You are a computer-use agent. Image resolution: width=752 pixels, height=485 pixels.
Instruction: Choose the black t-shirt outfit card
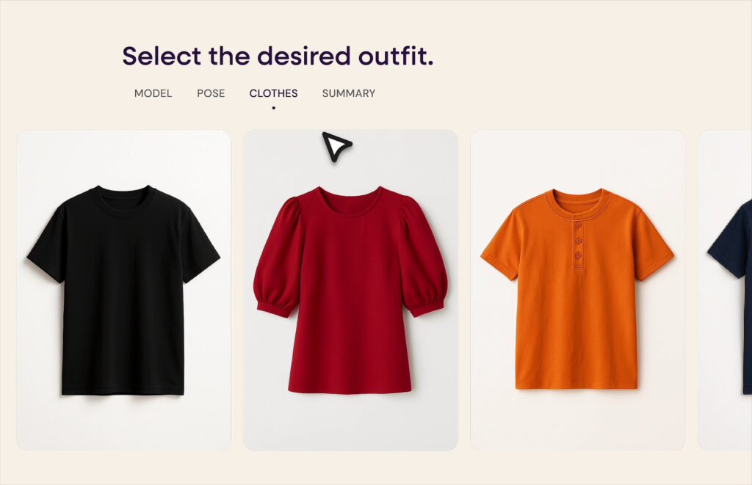pyautogui.click(x=123, y=291)
